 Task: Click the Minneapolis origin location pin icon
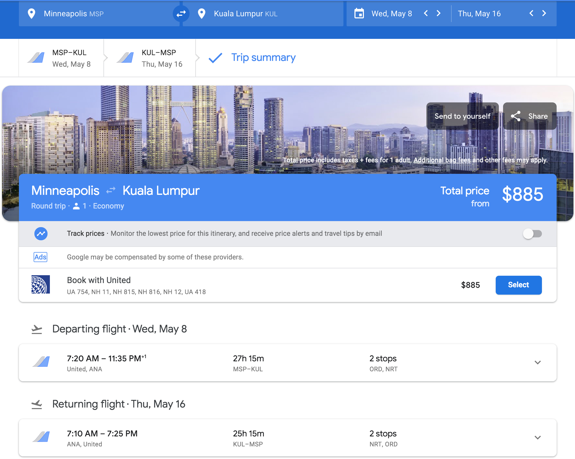32,14
